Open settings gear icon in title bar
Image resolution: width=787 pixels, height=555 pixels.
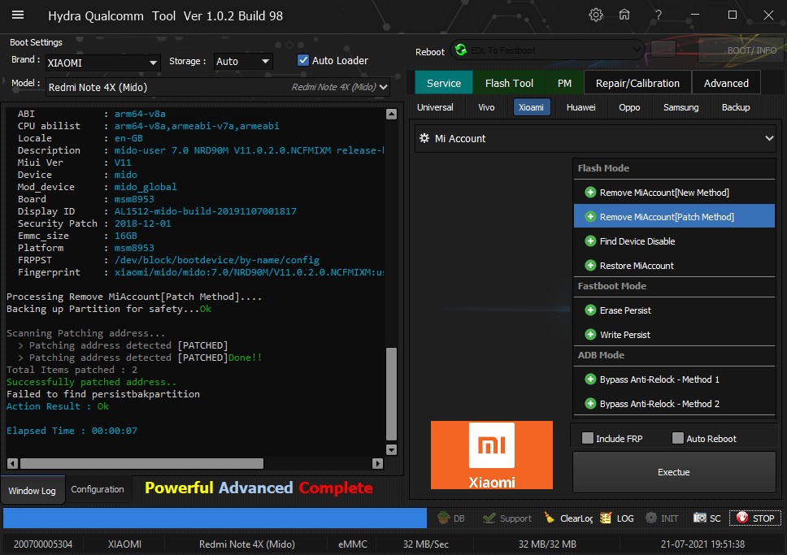point(596,15)
